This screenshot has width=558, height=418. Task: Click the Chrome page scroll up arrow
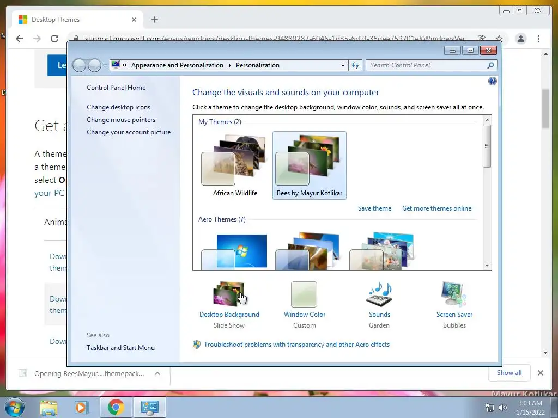coord(545,54)
